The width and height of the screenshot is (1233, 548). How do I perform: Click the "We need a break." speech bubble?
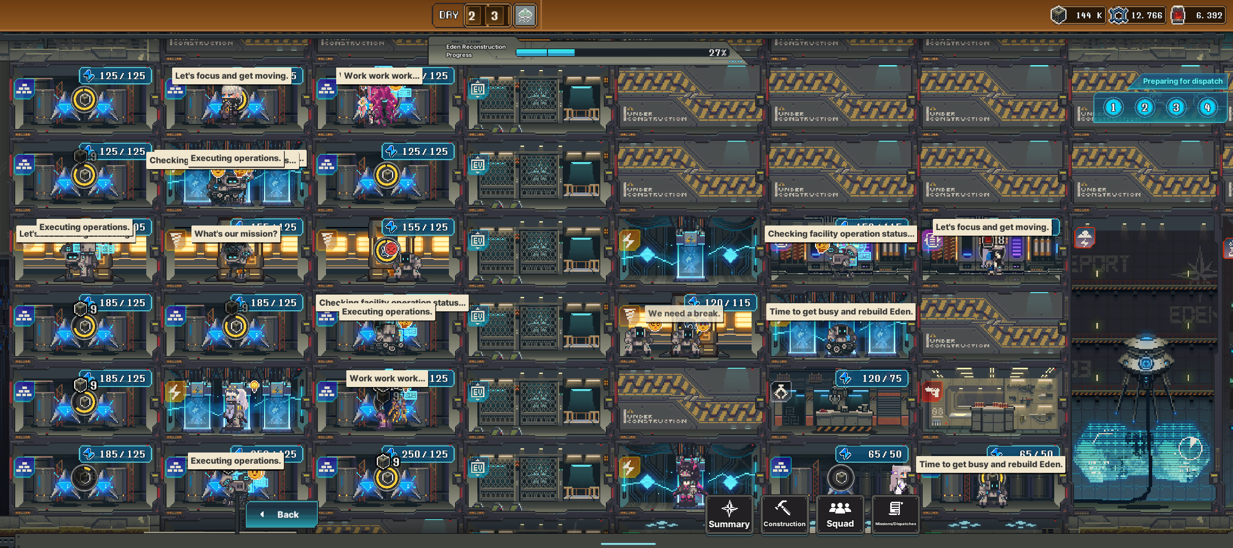pyautogui.click(x=684, y=313)
